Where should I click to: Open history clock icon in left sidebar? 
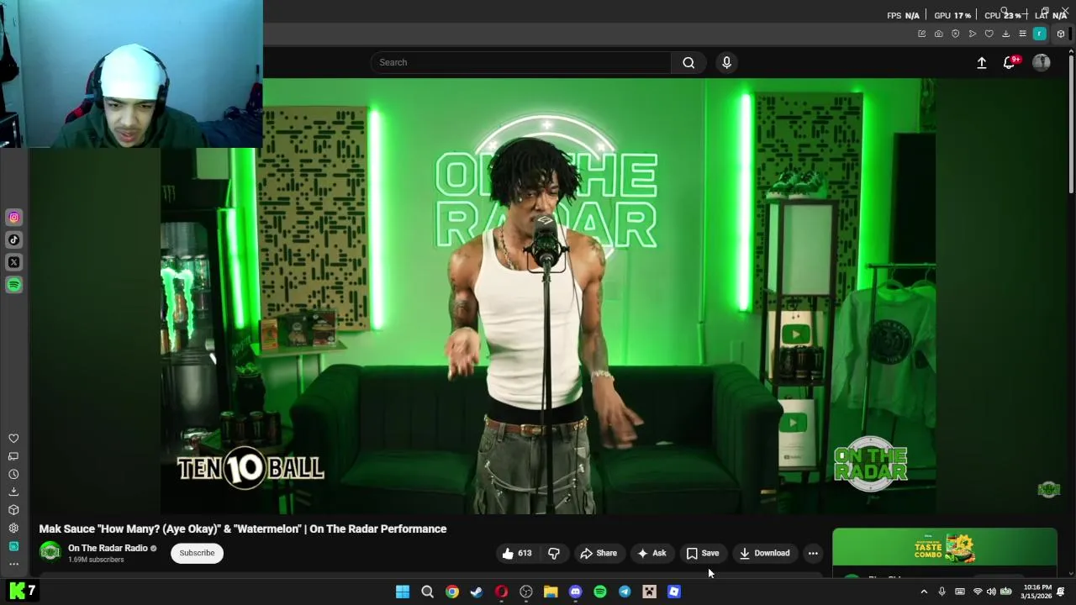(13, 474)
